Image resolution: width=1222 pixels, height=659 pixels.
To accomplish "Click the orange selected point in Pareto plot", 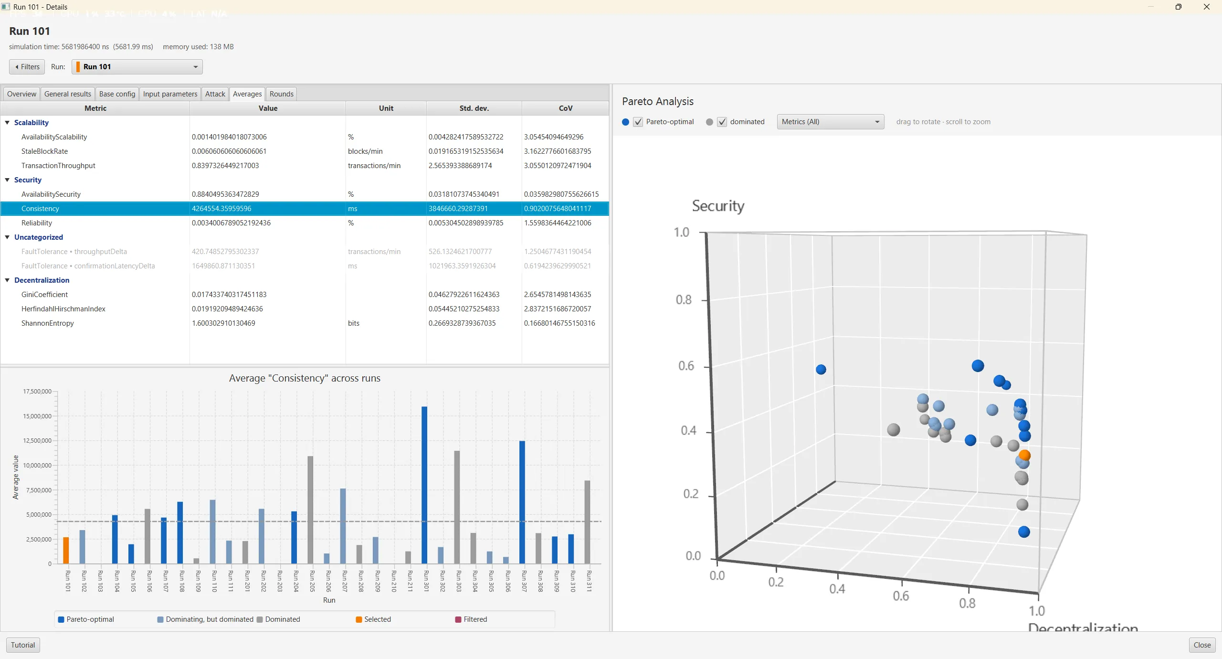I will coord(1024,455).
